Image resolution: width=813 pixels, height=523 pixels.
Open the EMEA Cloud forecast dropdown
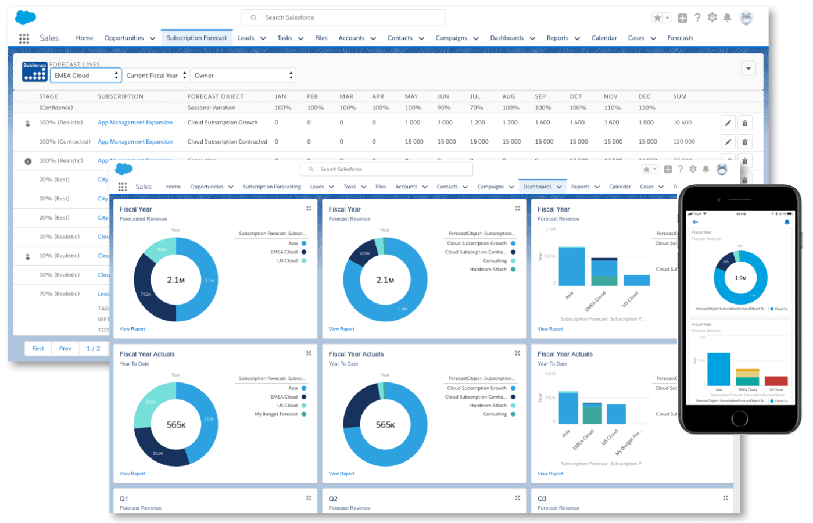85,76
